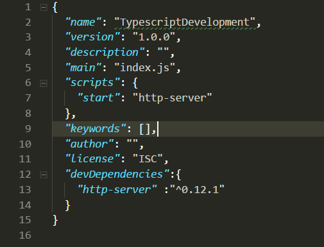Viewport: 324px width, 247px height.
Task: Click the "devDependencies" key
Action: [x=117, y=175]
